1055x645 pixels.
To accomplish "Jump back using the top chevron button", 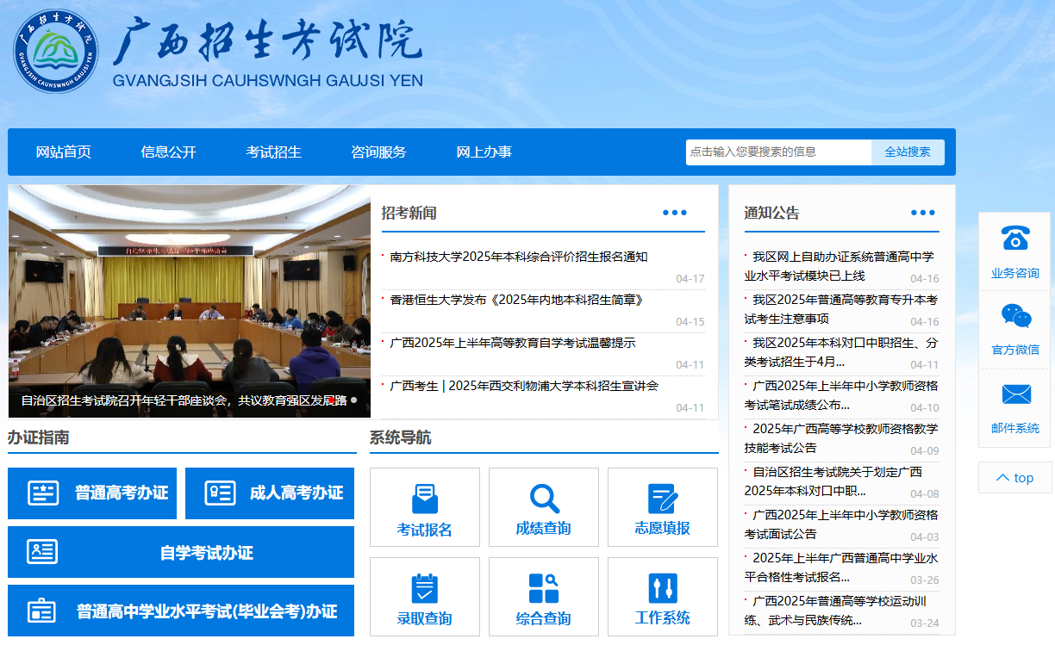I will 1014,478.
